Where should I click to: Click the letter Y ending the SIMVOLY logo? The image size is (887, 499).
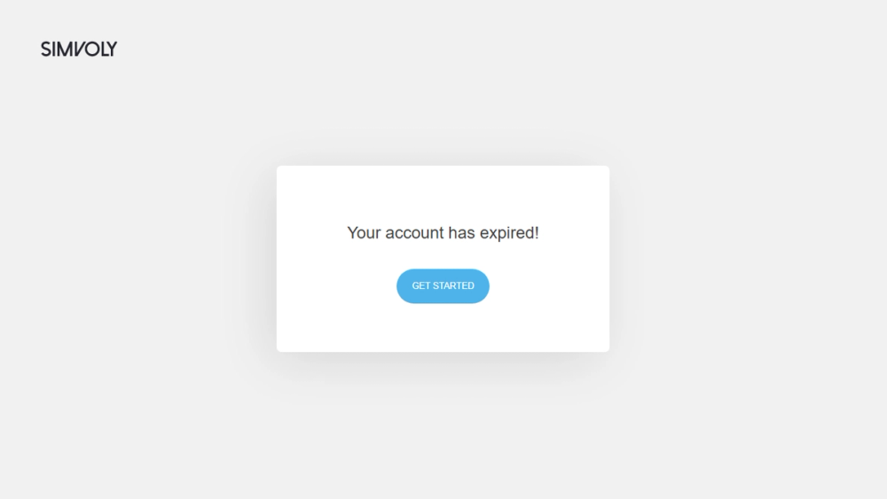[x=112, y=49]
